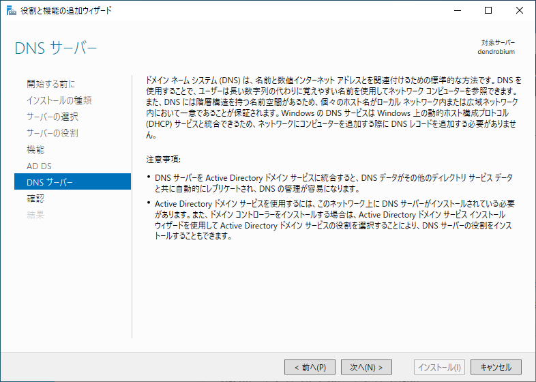Image resolution: width=536 pixels, height=382 pixels.
Task: Go to the 開始する前に step
Action: tap(50, 84)
